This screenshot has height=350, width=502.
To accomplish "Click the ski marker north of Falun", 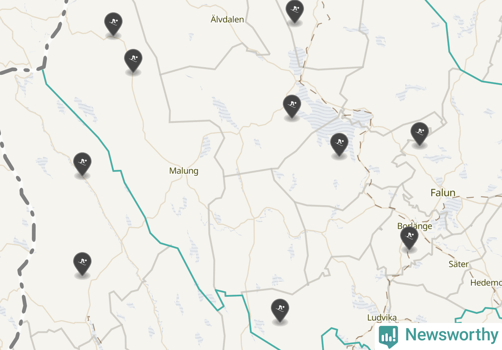I will coord(420,132).
